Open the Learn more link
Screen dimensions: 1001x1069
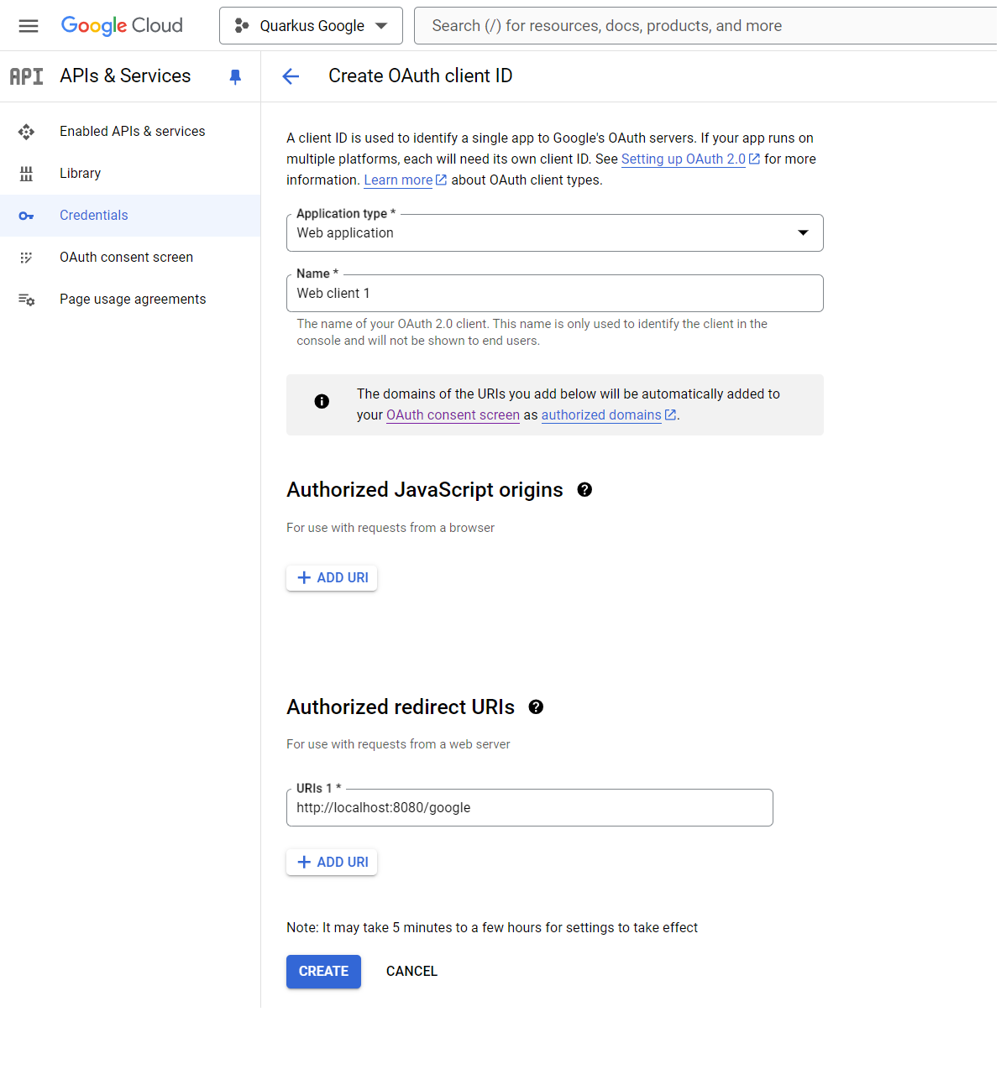(x=398, y=180)
